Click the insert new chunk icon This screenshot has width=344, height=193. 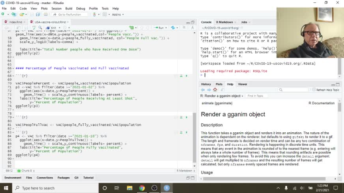[132, 28]
